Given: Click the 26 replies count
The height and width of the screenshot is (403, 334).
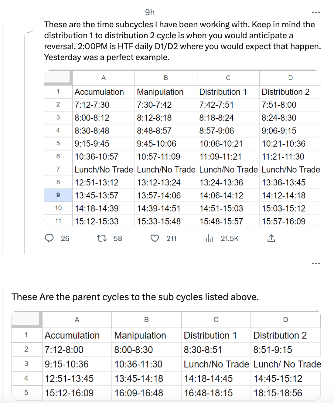Looking at the screenshot, I should tap(65, 239).
